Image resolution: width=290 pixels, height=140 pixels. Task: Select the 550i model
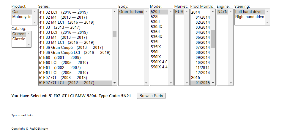(x=159, y=52)
